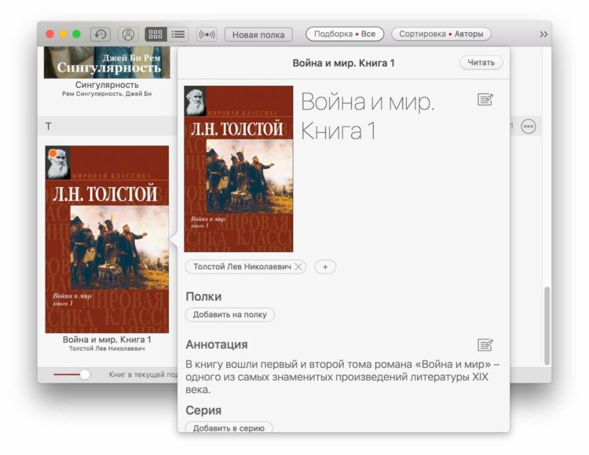Edit the Аннотация with pencil icon
This screenshot has height=455, width=589.
(x=485, y=344)
